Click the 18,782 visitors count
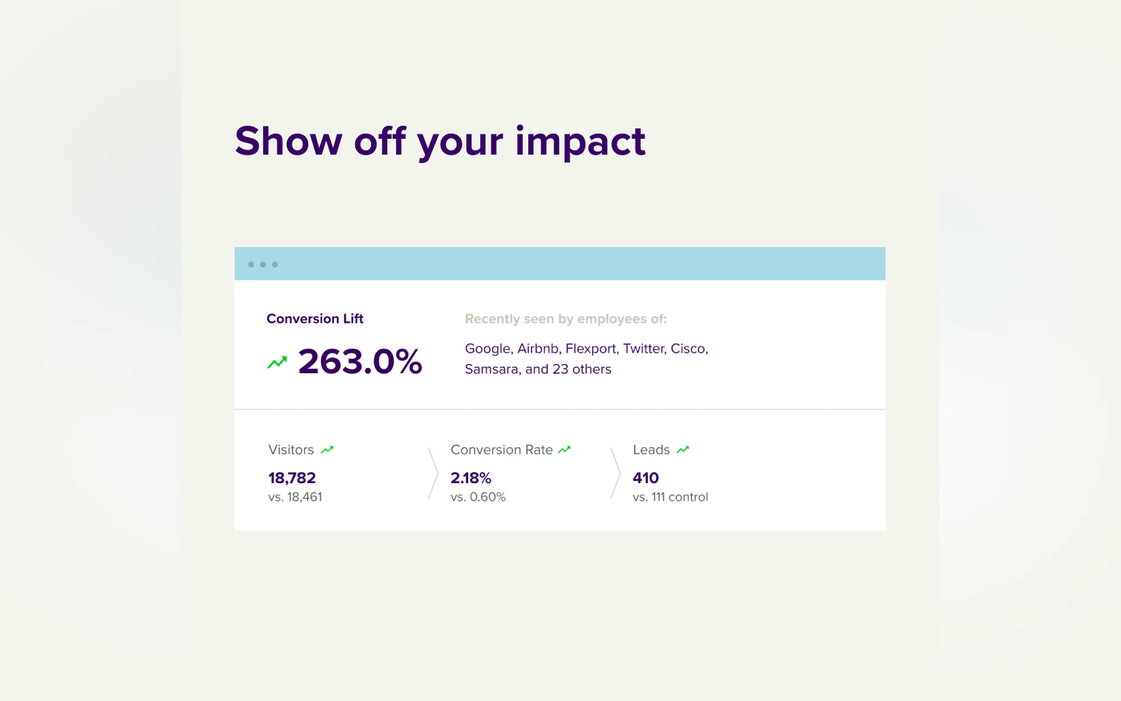This screenshot has height=701, width=1121. coord(291,478)
